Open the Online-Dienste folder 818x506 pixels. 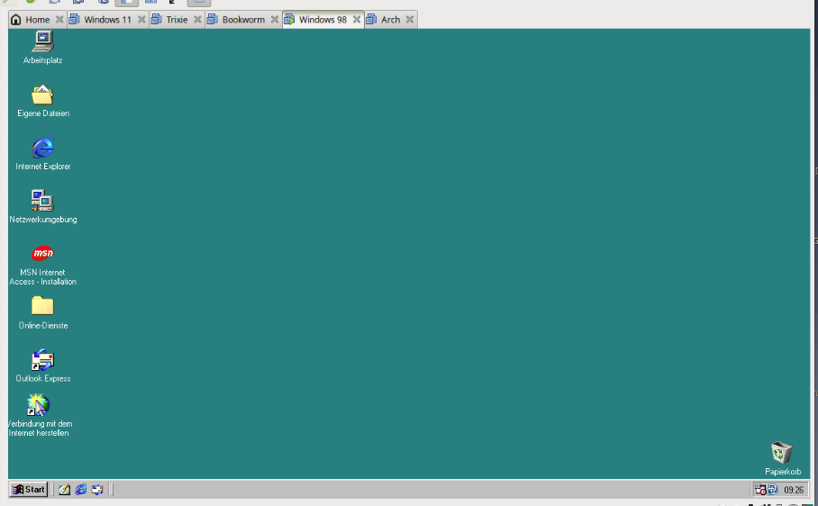point(42,306)
